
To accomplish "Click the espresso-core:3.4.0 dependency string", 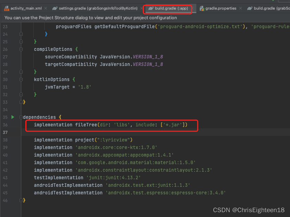I will pos(166,193).
